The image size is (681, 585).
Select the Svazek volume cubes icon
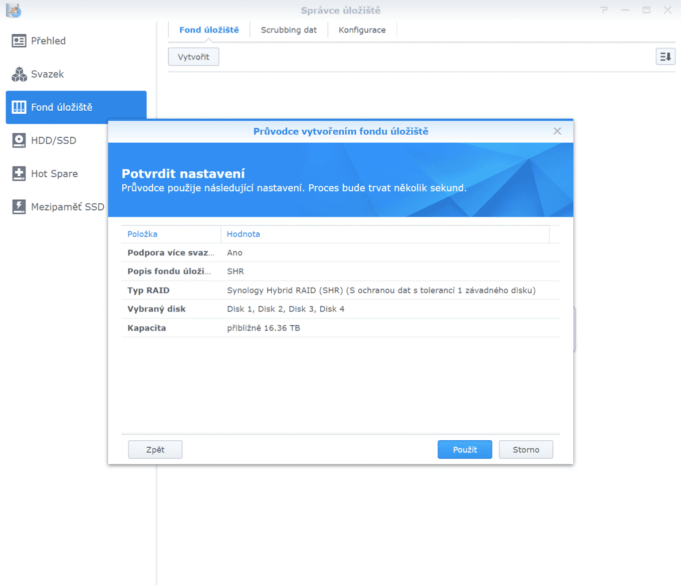19,74
